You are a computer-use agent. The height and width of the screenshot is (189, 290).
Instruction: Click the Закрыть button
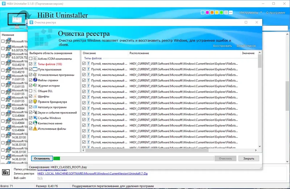[x=249, y=159]
